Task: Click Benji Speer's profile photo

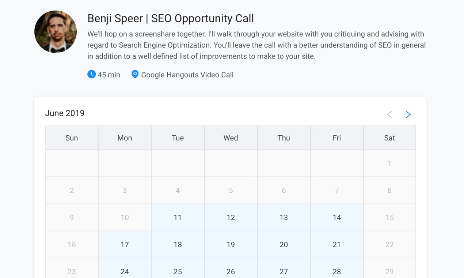Action: (56, 32)
